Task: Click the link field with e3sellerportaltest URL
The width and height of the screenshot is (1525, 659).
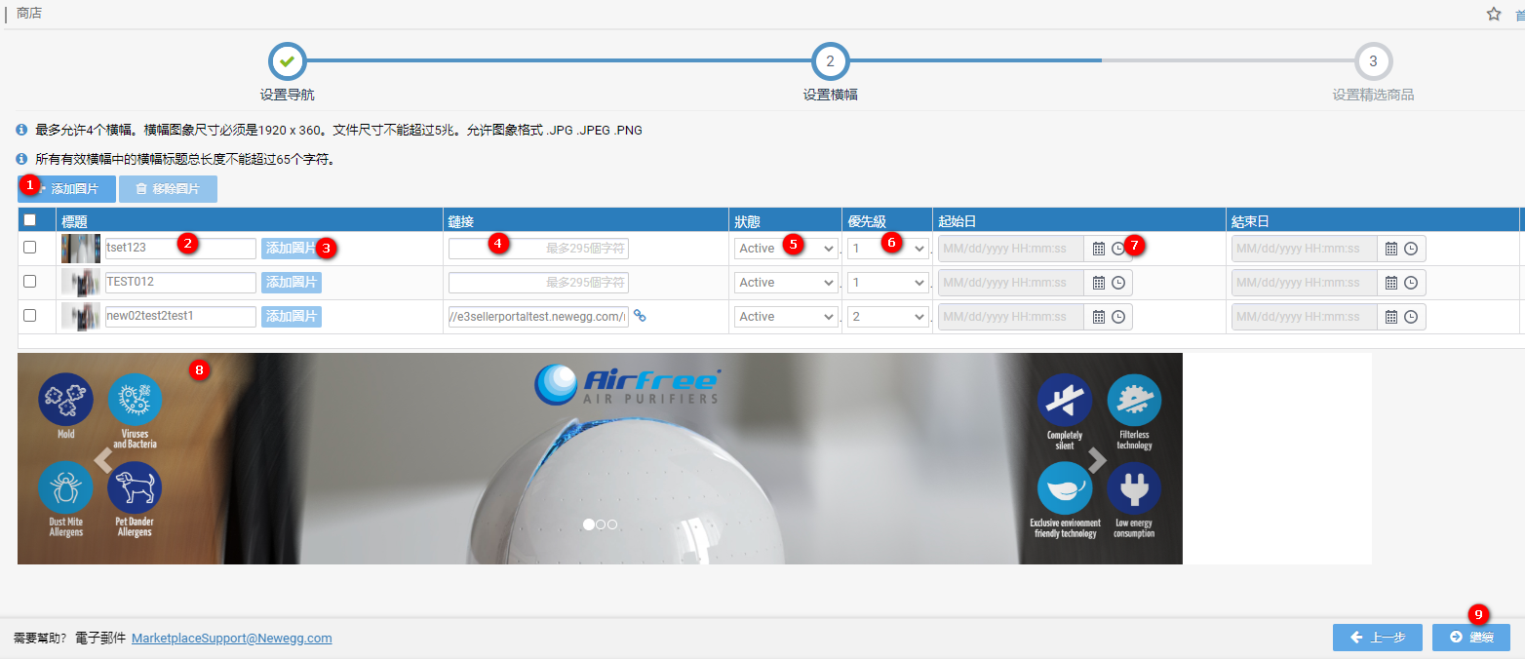Action: (x=538, y=317)
